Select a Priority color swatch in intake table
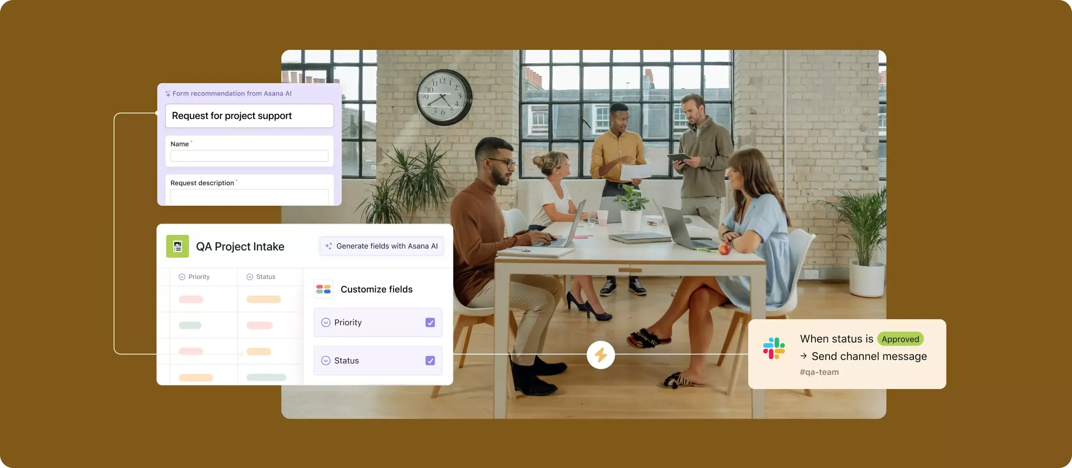 click(x=191, y=299)
